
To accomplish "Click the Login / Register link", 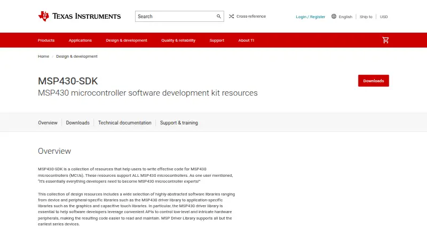I will point(311,17).
